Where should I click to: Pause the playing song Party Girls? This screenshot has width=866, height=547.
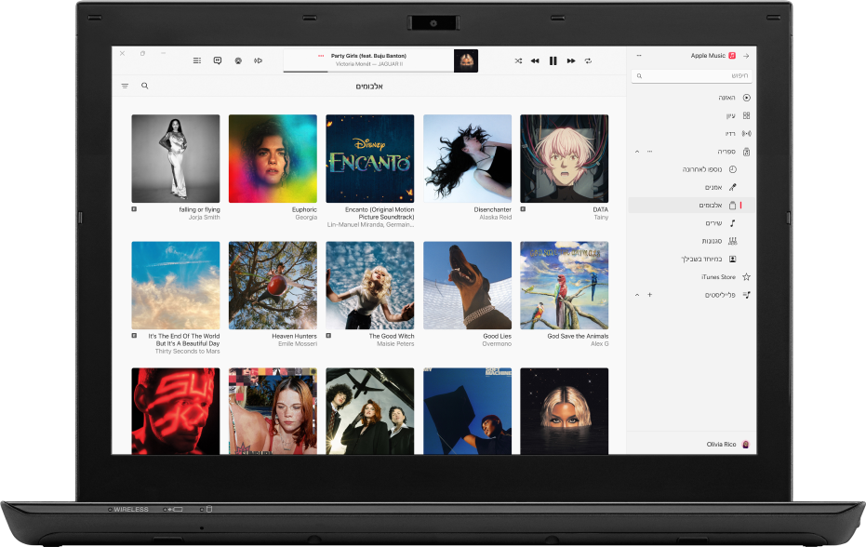point(552,60)
